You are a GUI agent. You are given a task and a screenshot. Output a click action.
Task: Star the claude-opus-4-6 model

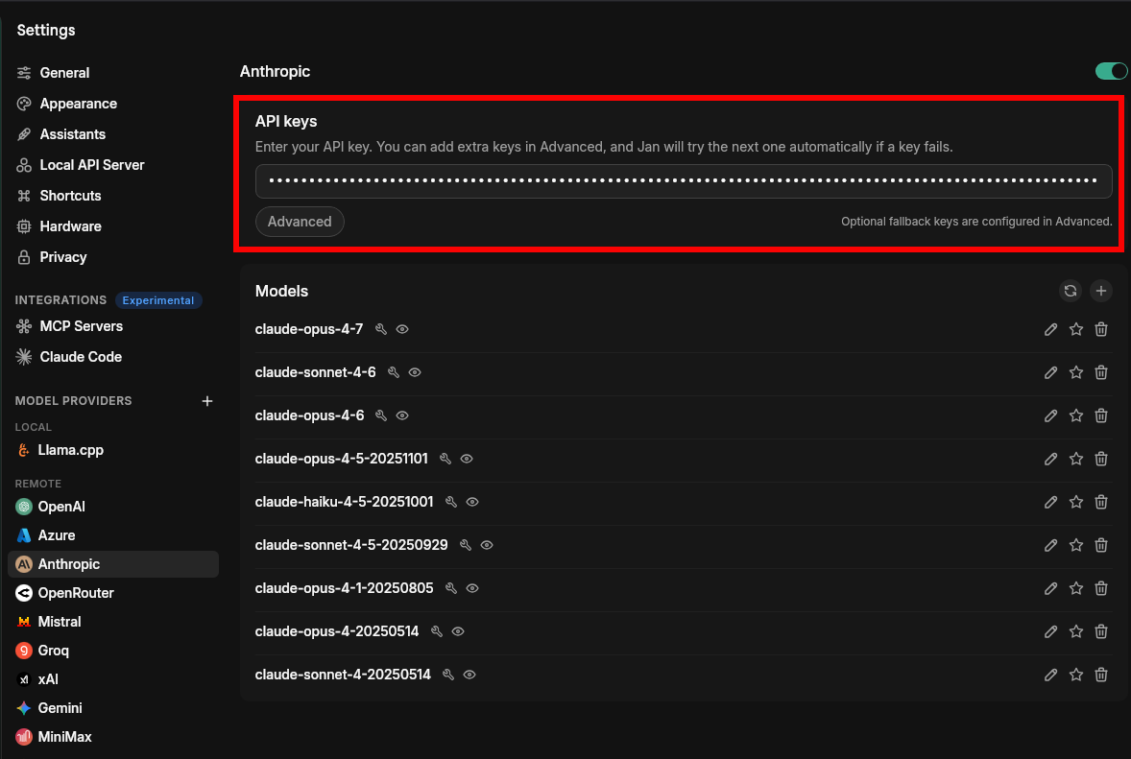point(1076,415)
